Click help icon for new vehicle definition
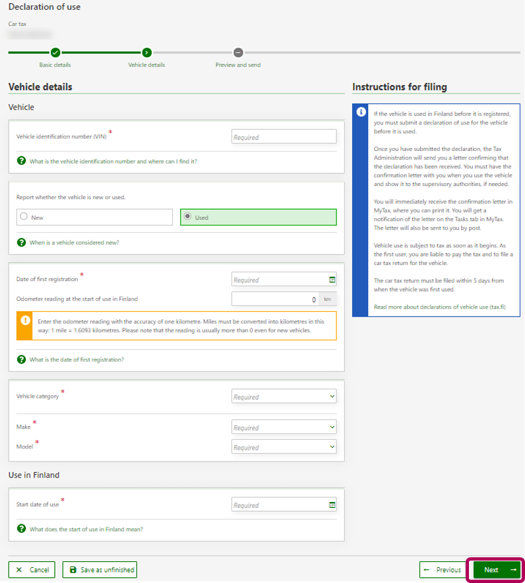Image resolution: width=525 pixels, height=583 pixels. pyautogui.click(x=21, y=242)
